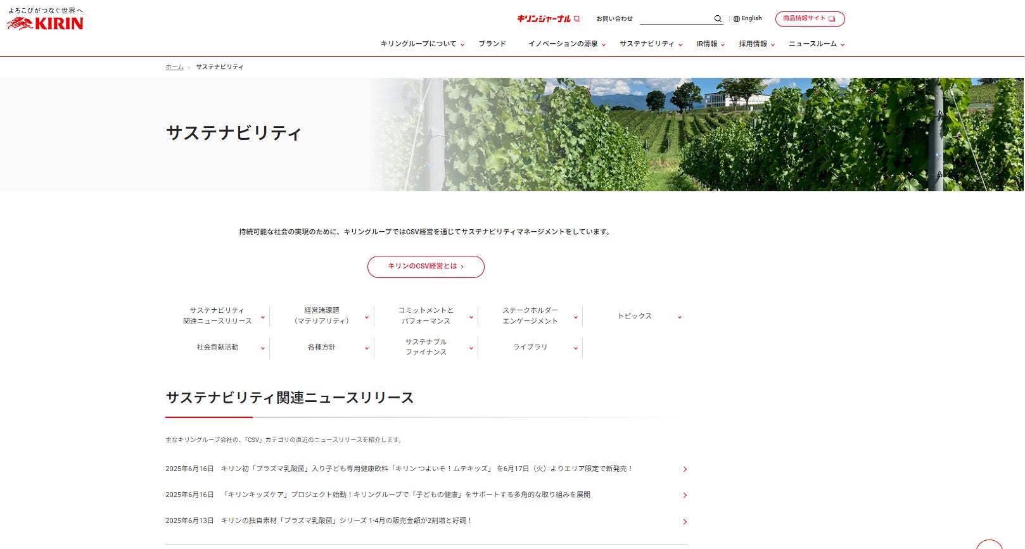Expand the イノベーションの源泉 menu
This screenshot has width=1025, height=549.
pos(567,44)
